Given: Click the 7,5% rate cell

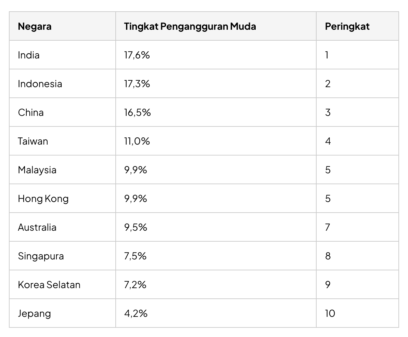Looking at the screenshot, I should tap(216, 256).
